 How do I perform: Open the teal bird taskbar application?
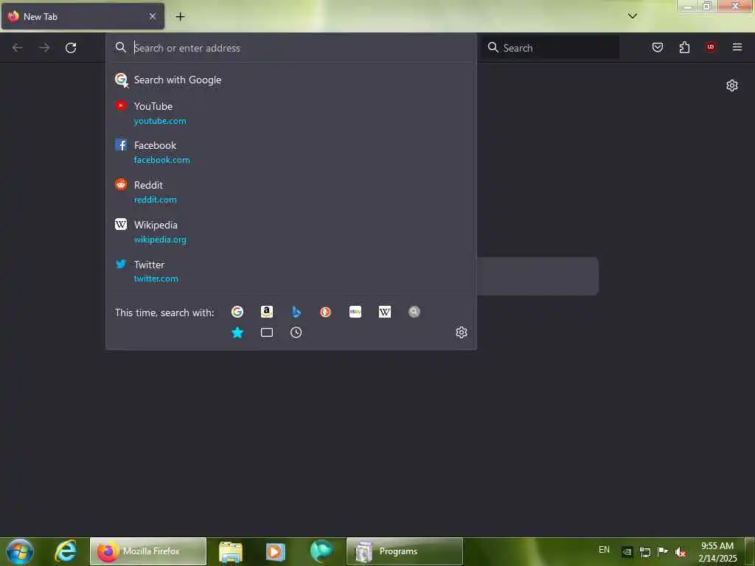tap(321, 551)
